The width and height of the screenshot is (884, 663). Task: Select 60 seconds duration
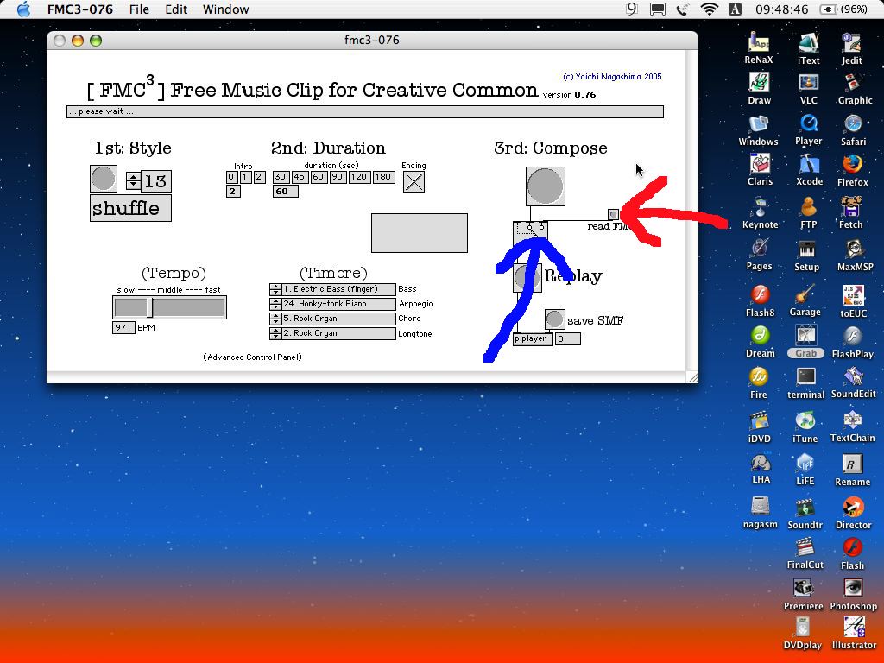(319, 177)
